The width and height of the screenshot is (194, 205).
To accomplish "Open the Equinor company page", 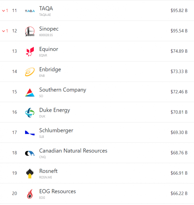I will [49, 49].
